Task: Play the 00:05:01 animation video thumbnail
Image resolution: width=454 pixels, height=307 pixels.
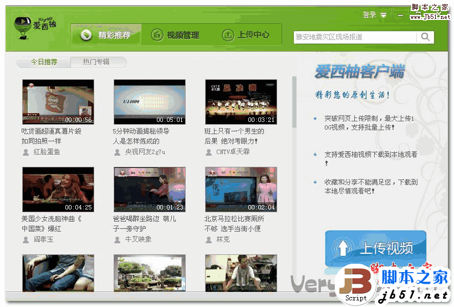Action: tap(150, 102)
